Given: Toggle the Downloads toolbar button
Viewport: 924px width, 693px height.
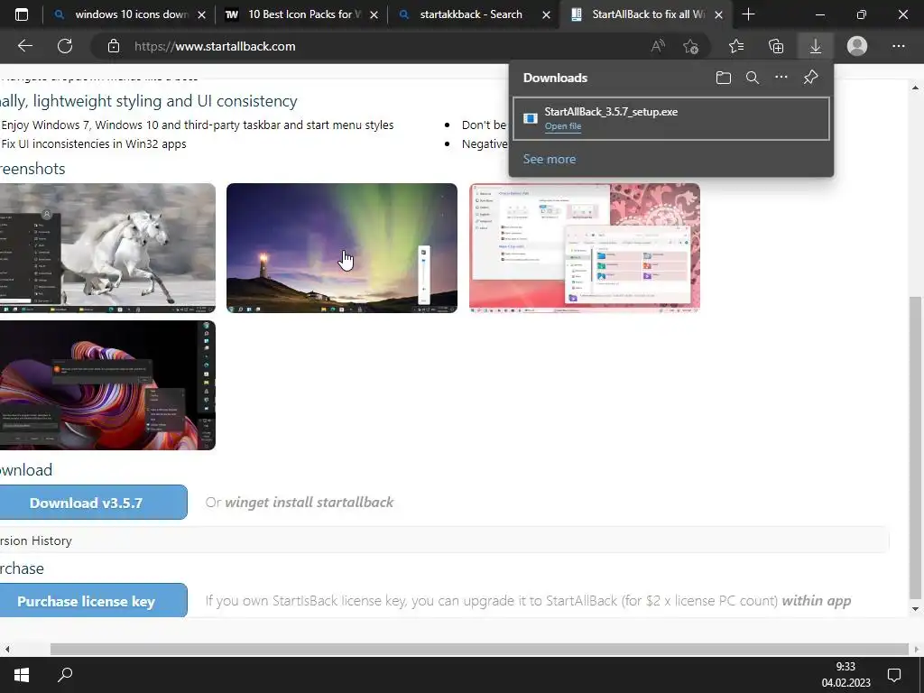Looking at the screenshot, I should 816,46.
